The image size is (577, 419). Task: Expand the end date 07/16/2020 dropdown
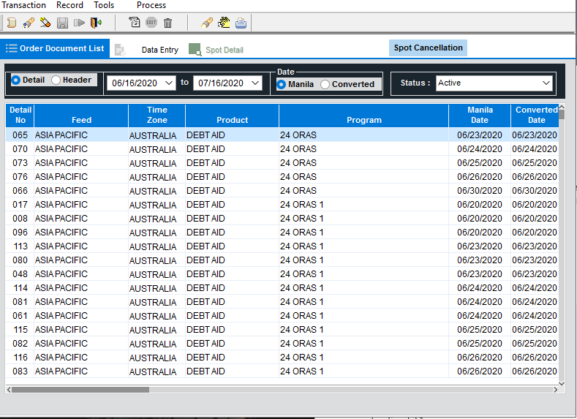pos(255,83)
